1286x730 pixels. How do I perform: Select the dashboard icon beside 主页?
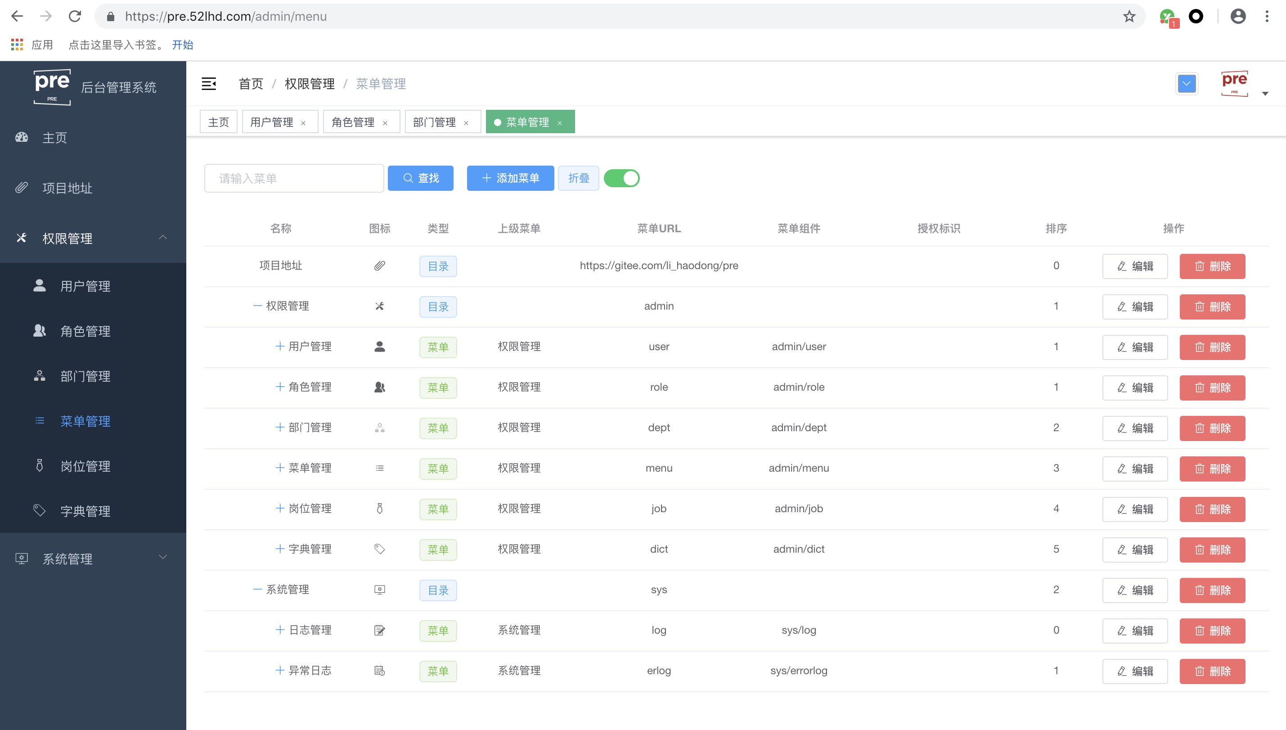point(22,137)
